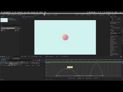Click the composition thumbnail in Project panel
The image size is (123, 92).
[4, 20]
